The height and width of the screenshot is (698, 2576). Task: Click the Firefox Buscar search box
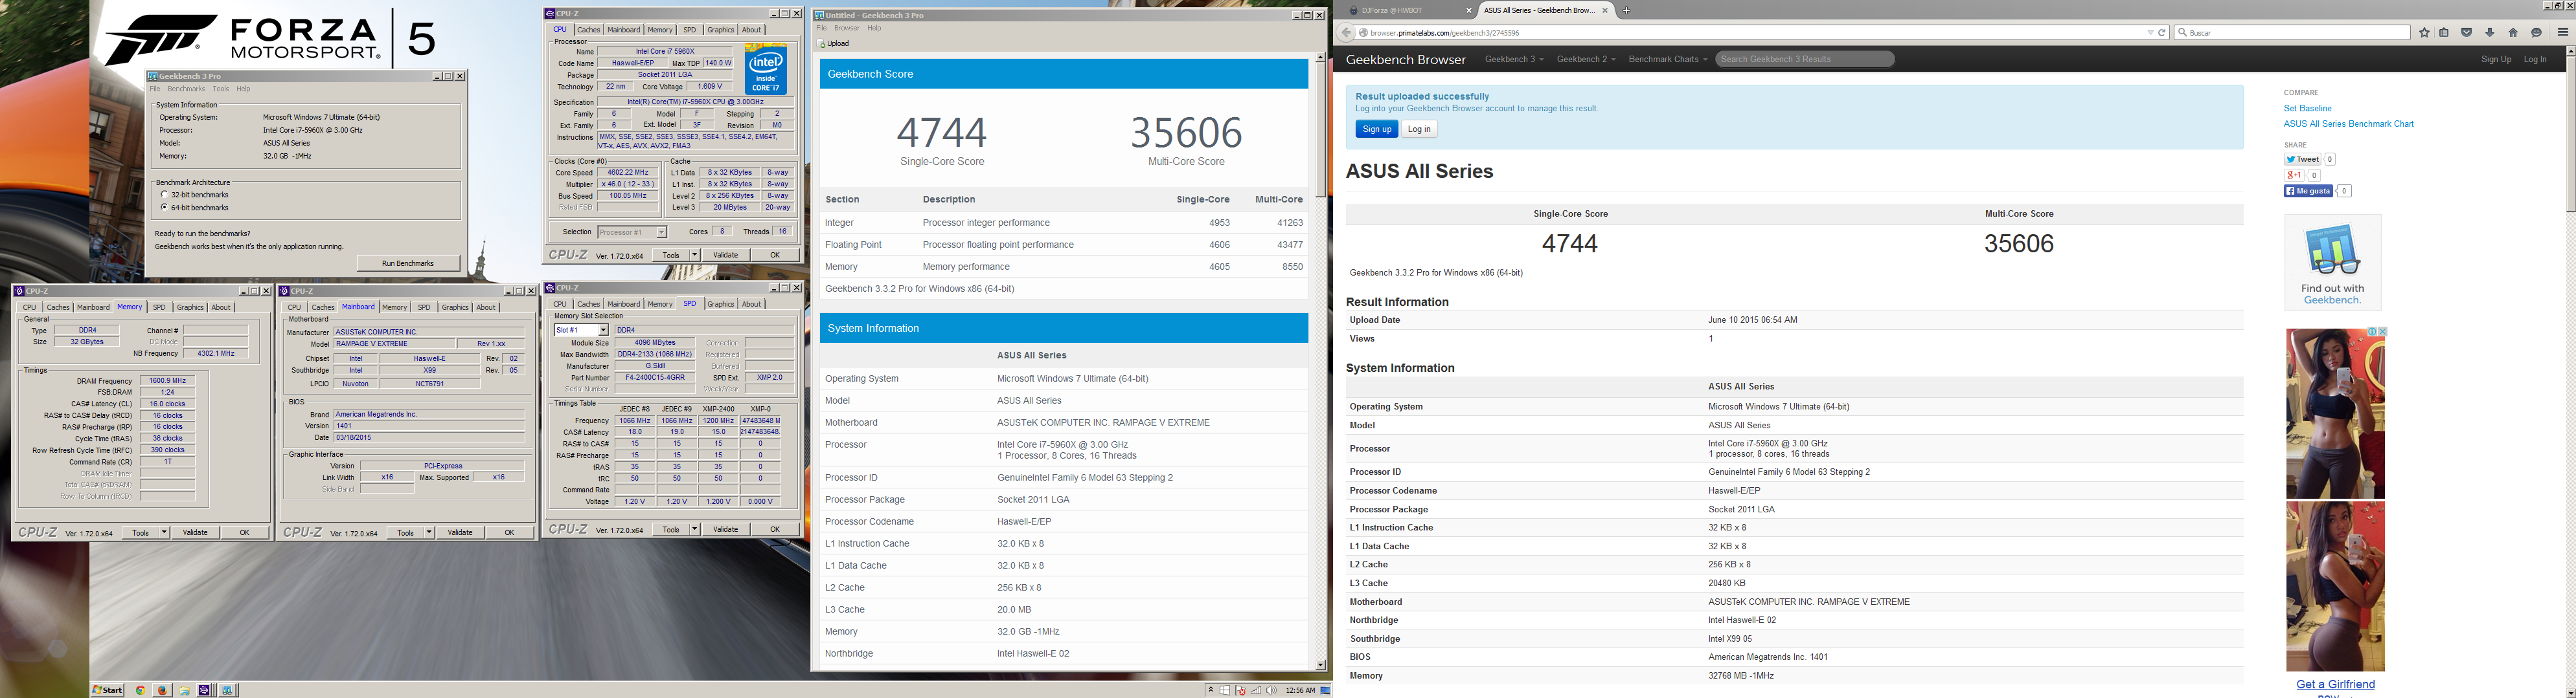click(x=2293, y=33)
